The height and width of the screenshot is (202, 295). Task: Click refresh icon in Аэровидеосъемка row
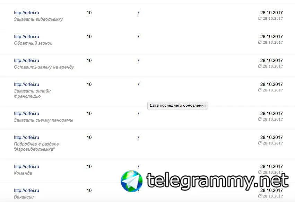pyautogui.click(x=260, y=143)
